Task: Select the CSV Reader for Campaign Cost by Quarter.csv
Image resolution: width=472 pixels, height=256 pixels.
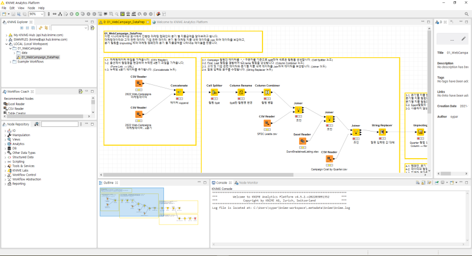Action: point(329,159)
